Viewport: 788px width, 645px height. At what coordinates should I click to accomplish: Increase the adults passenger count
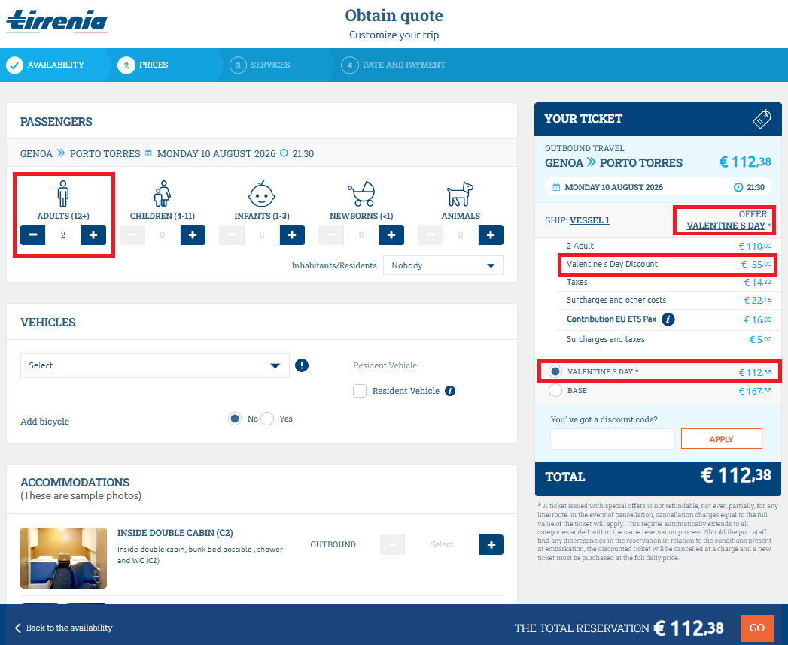[x=93, y=235]
